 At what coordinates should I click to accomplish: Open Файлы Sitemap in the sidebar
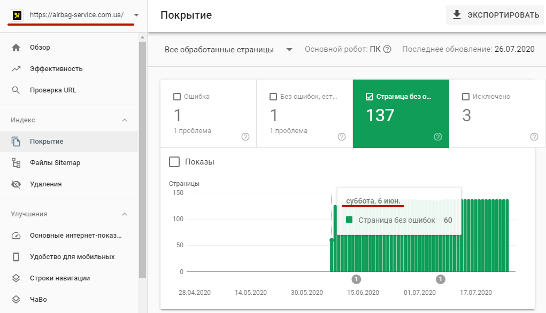tap(69, 163)
